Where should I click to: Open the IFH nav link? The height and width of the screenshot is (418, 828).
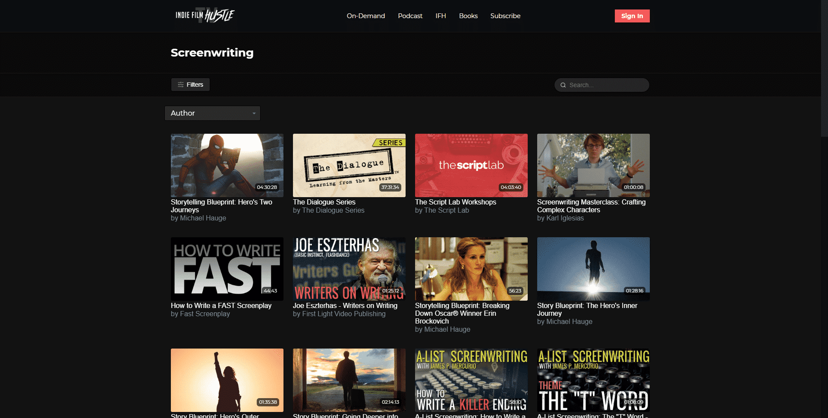pyautogui.click(x=441, y=16)
